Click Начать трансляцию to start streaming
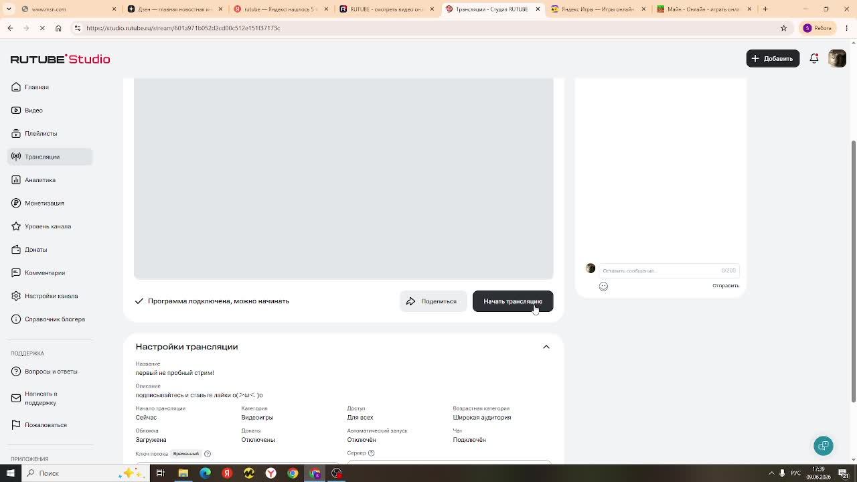This screenshot has height=482, width=857. 513,301
